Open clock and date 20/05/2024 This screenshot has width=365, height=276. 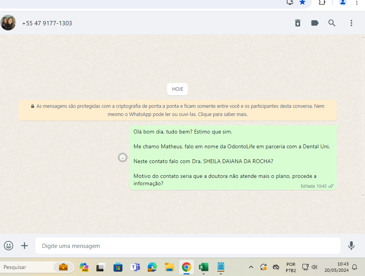[x=337, y=267]
